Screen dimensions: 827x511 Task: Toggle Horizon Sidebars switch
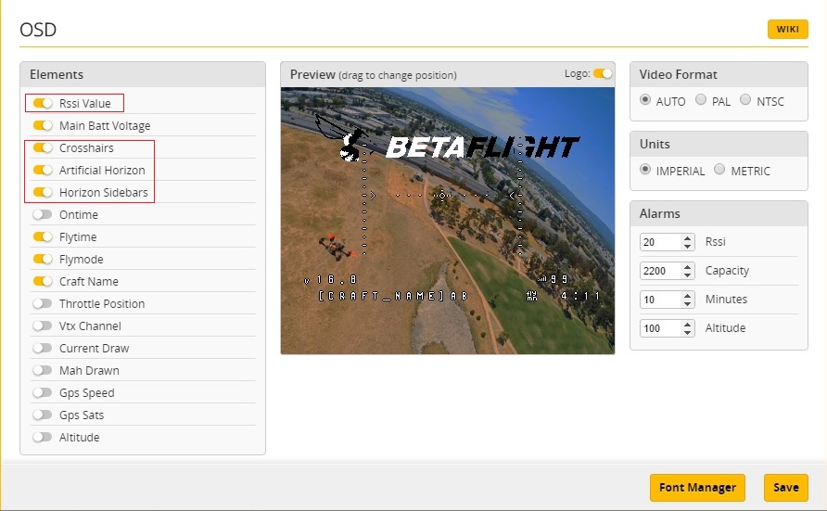click(x=43, y=192)
